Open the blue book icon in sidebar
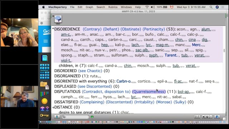Viewport: 229px width, 129px height. click(44, 58)
